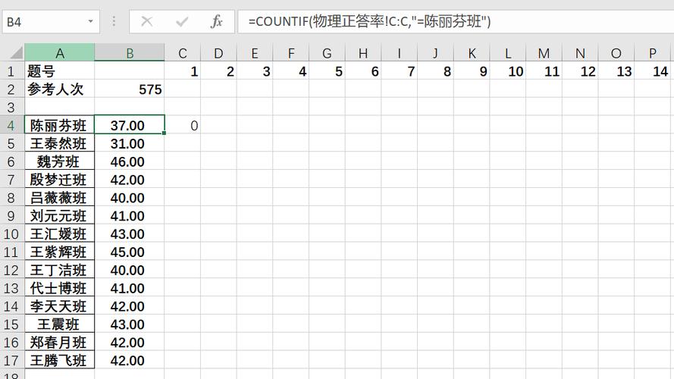Click cell 陈丽芬班

pyautogui.click(x=59, y=126)
